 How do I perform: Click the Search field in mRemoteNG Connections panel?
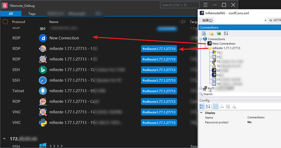(x=242, y=94)
